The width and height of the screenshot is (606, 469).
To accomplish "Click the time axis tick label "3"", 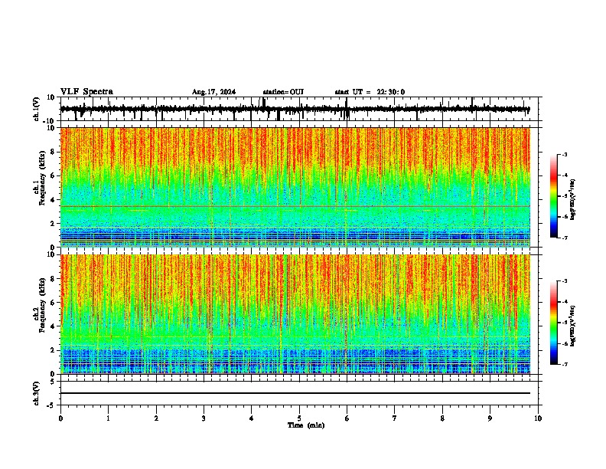I will click(x=204, y=418).
